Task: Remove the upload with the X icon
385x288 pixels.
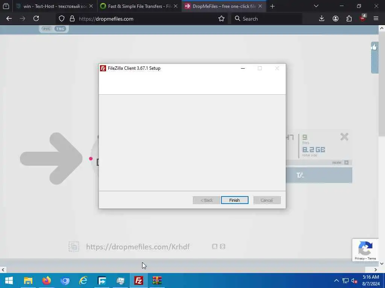Action: pos(344,136)
